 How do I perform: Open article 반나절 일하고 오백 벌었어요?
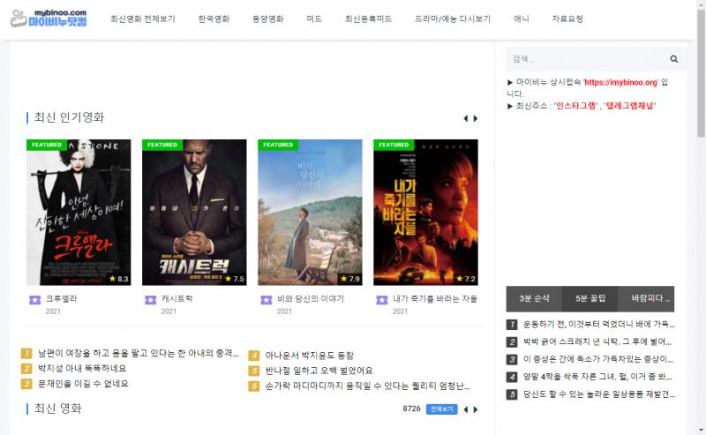click(x=319, y=371)
